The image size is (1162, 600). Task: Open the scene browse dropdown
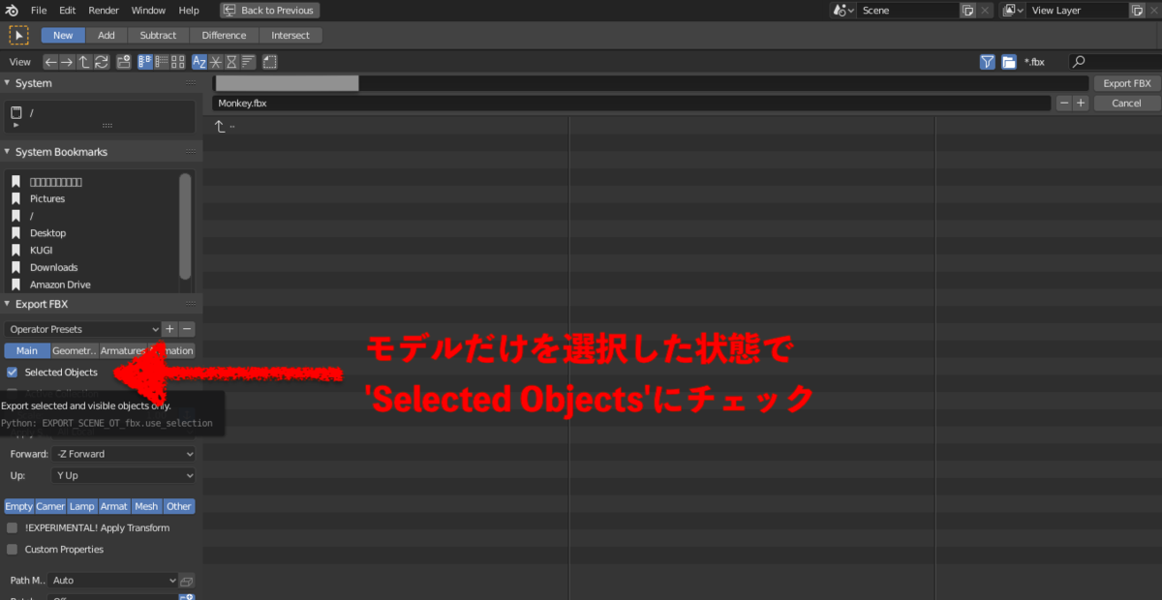843,11
